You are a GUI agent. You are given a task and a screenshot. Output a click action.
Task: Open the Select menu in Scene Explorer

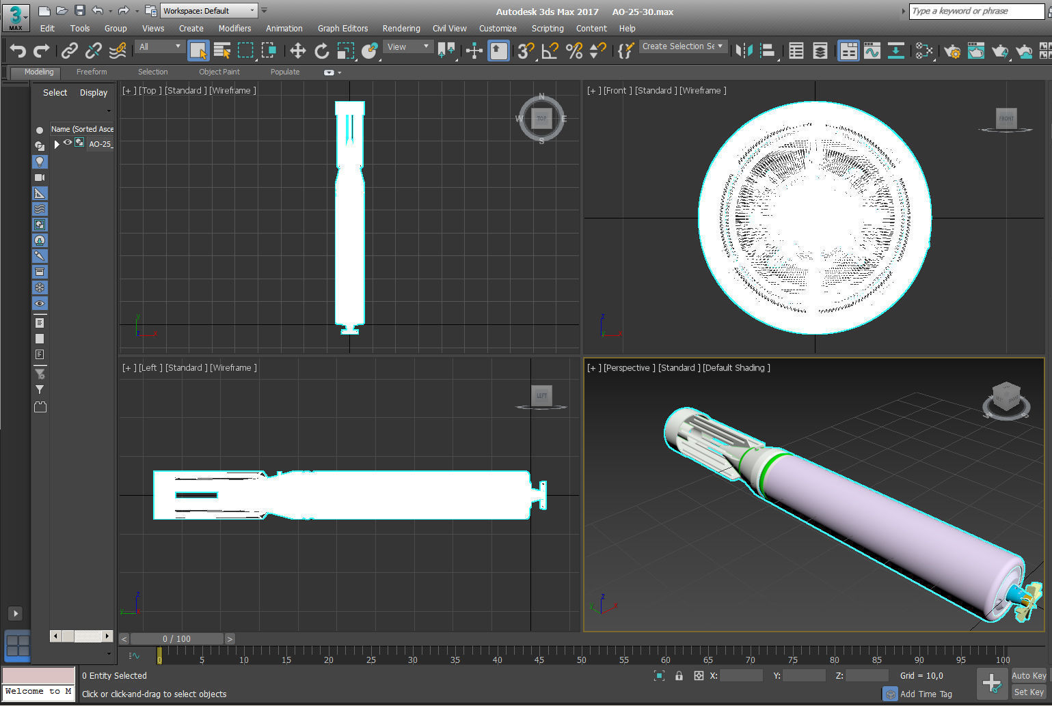[55, 93]
